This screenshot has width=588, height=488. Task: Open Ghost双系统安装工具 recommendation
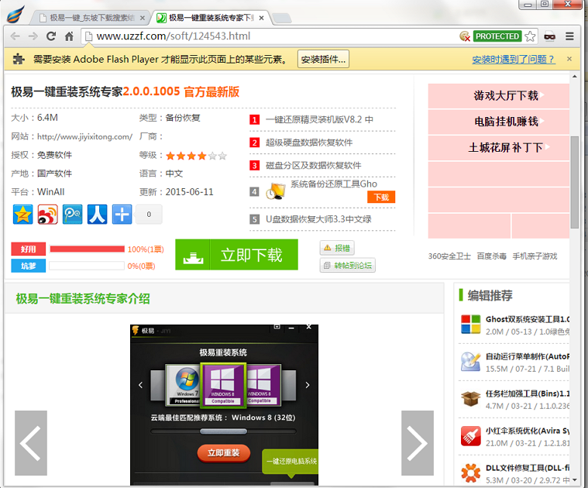point(528,319)
